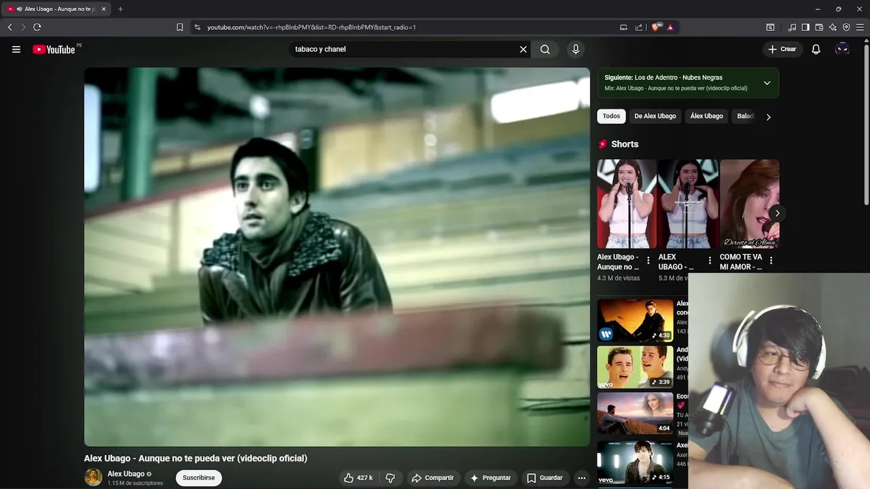Open the 4:30 duration suggested video
The width and height of the screenshot is (870, 489).
tap(635, 320)
